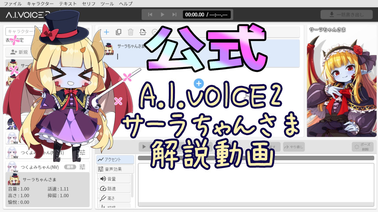This screenshot has height=212, width=378.
Task: Open settings sliders for つくよみちゃん(NV) 標準
Action: (x=82, y=167)
